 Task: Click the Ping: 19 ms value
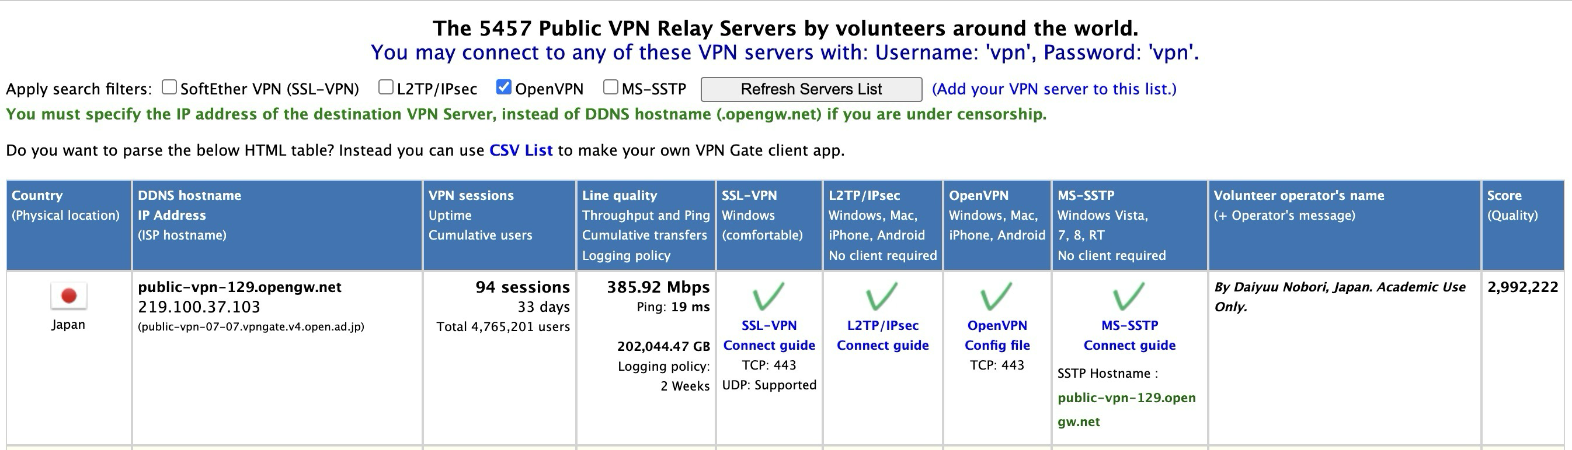tap(673, 307)
